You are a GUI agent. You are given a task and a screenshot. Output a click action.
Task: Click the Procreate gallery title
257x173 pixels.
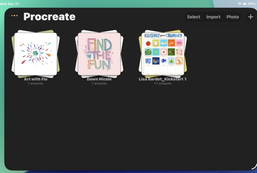49,17
